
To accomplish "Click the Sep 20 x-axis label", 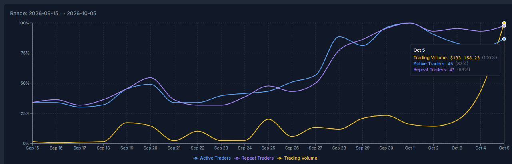I will coord(150,148).
